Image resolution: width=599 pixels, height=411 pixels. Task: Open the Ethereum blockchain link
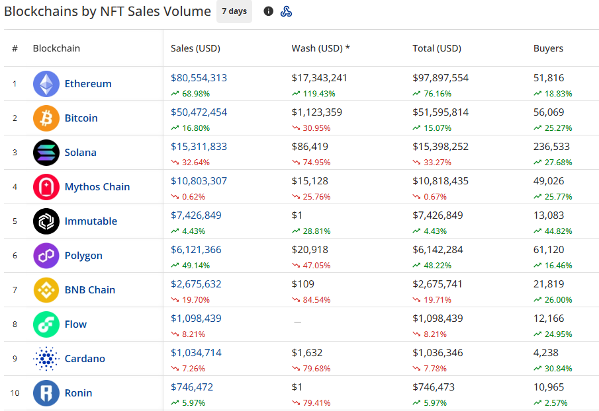coord(88,84)
